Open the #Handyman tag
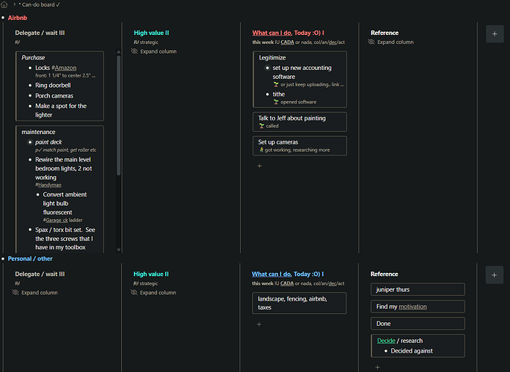 [x=48, y=185]
